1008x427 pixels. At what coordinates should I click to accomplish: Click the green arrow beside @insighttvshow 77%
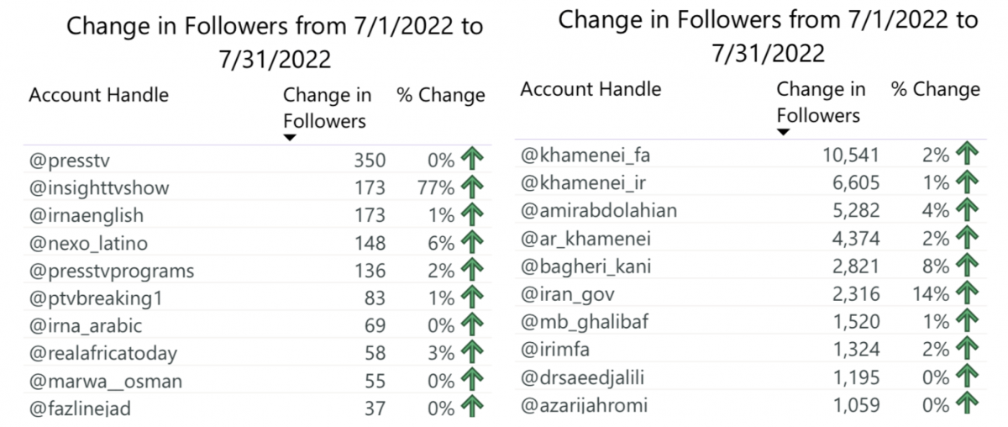[473, 187]
